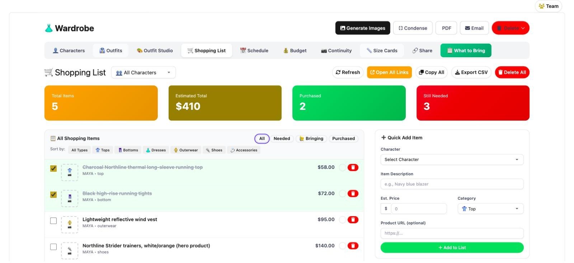The width and height of the screenshot is (574, 263).
Task: Delete the Charcoal Northline thermal top item
Action: pos(353,167)
